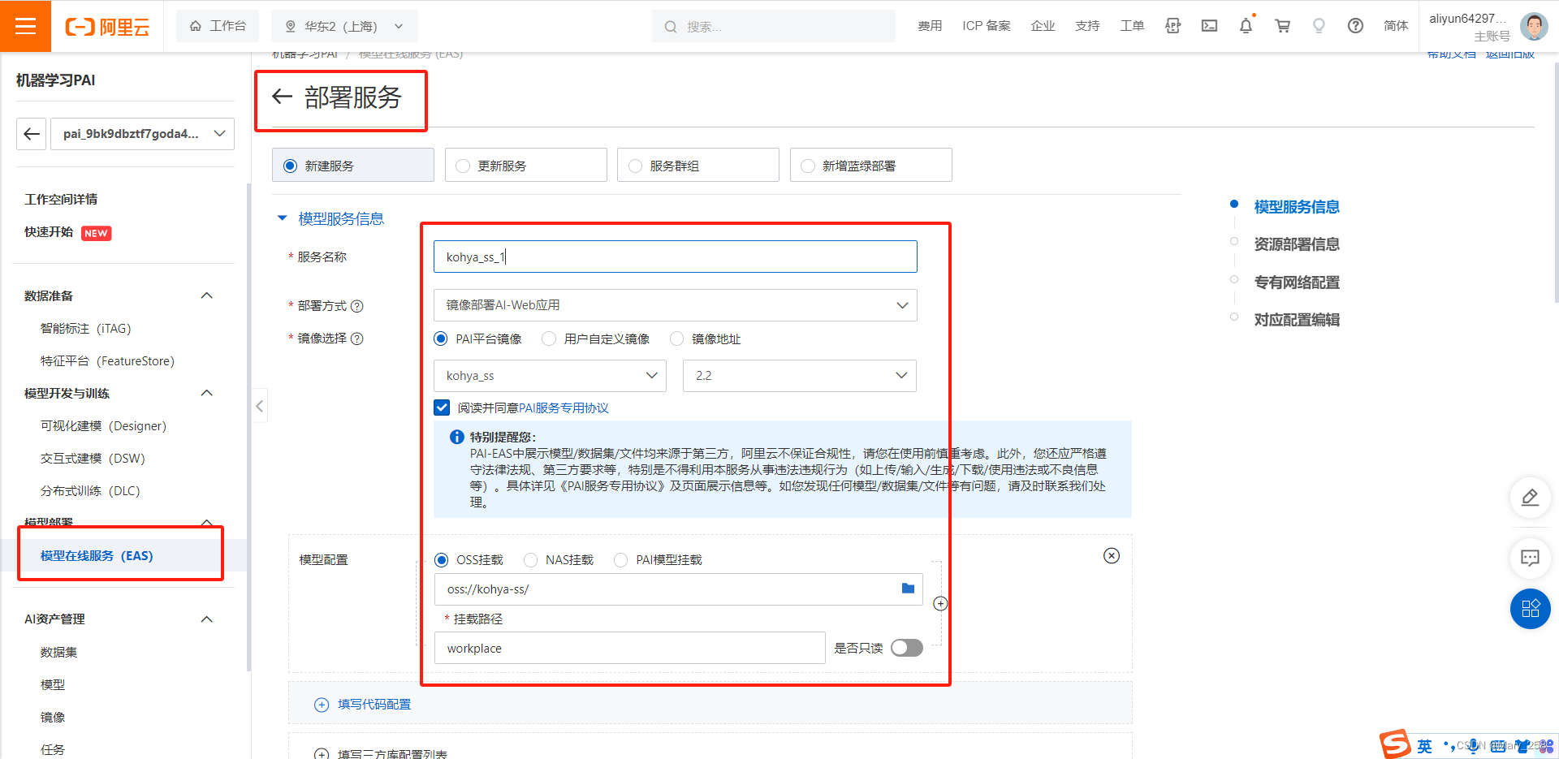
Task: Click the search magnifier icon
Action: pyautogui.click(x=670, y=25)
